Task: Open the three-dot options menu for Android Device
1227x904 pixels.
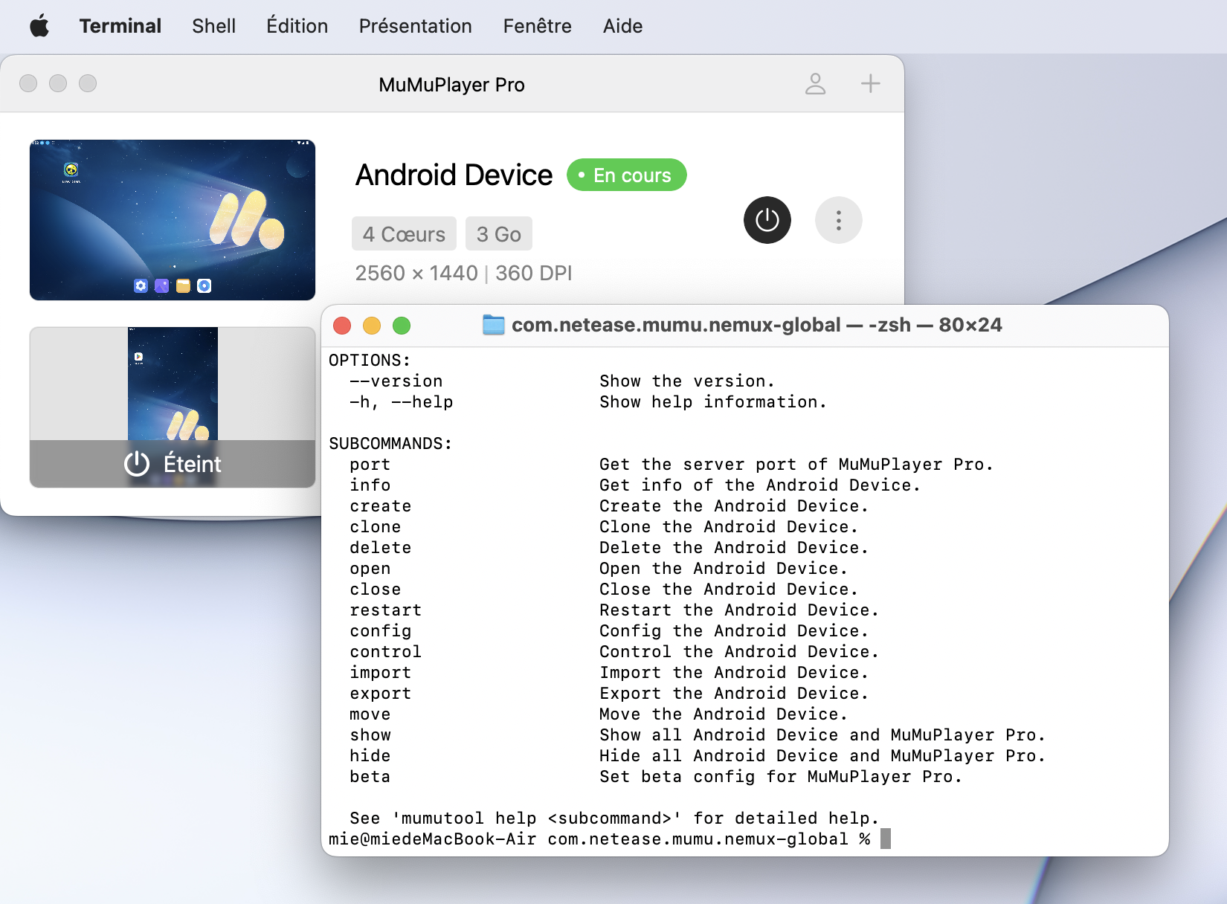Action: (x=838, y=220)
